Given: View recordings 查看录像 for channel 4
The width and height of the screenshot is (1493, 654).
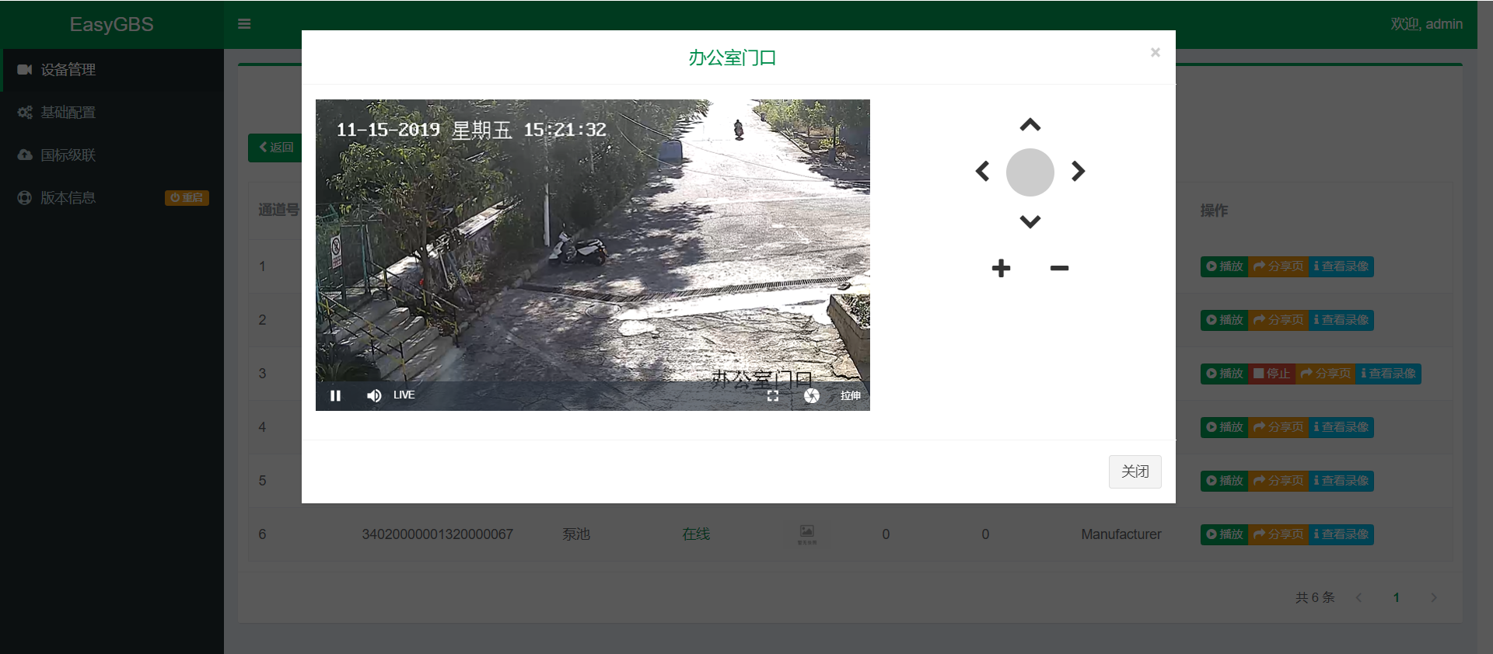Looking at the screenshot, I should click(1341, 427).
